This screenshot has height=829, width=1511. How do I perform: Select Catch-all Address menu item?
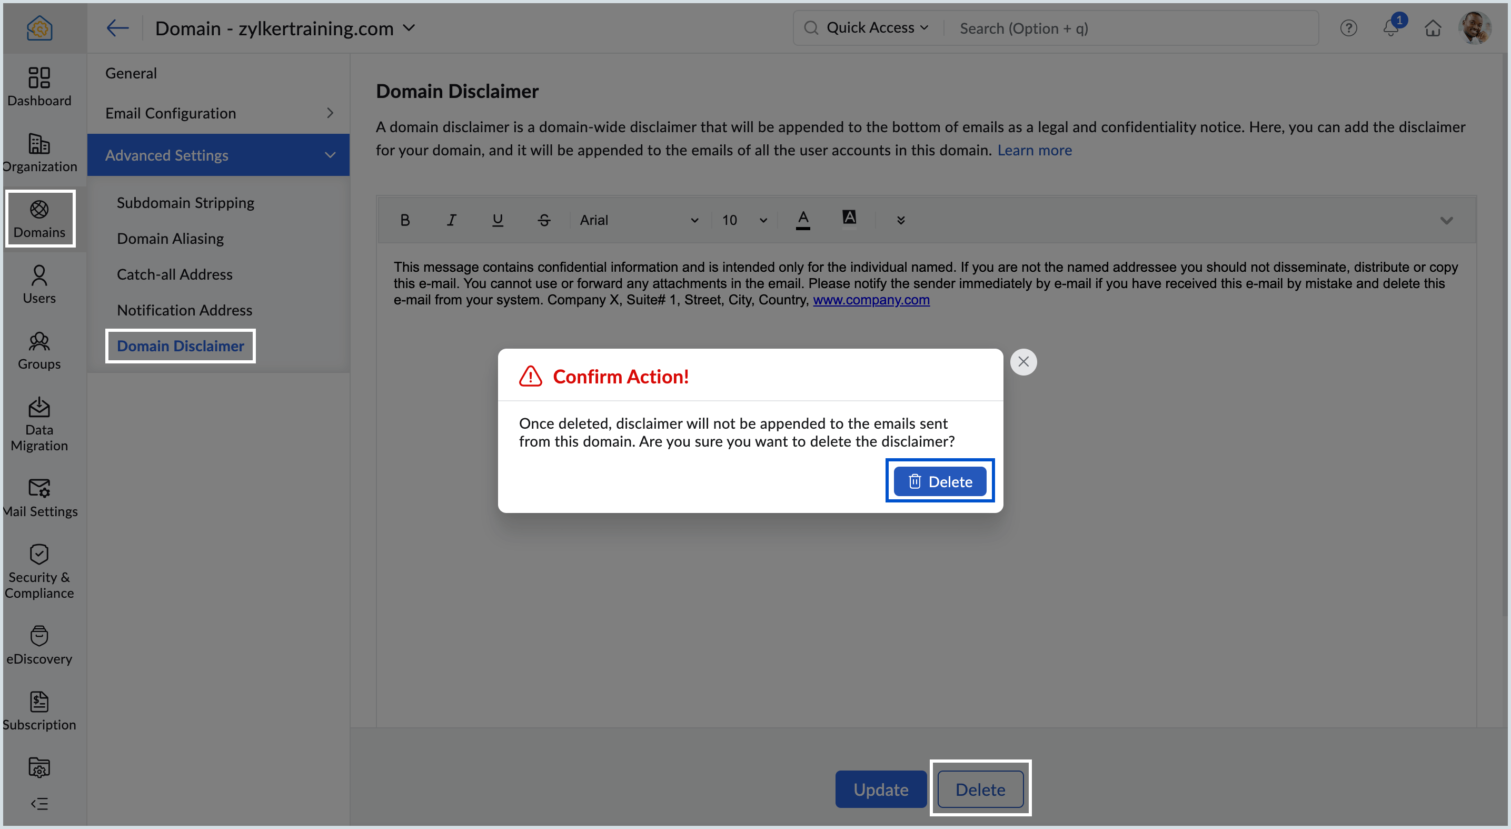pos(174,274)
